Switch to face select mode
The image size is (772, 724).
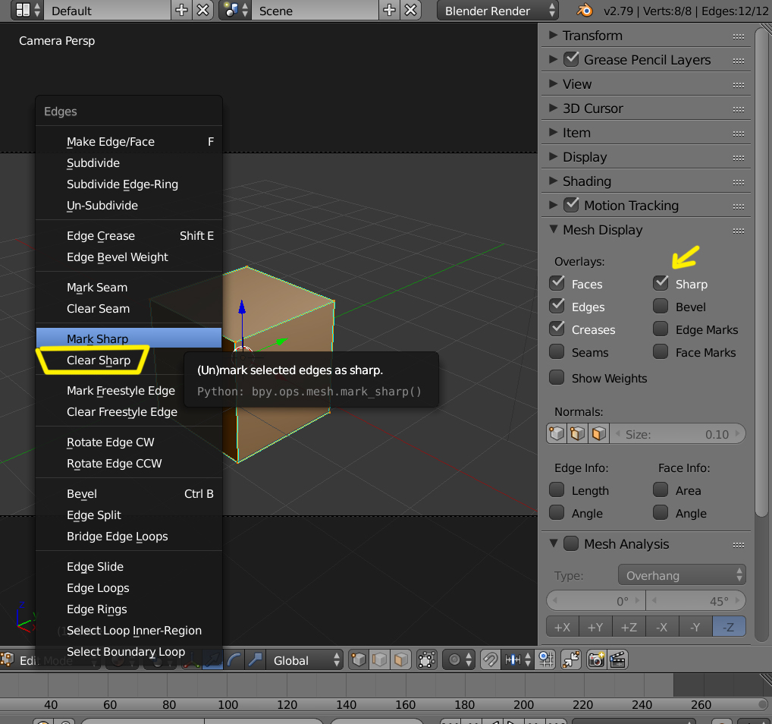click(x=400, y=660)
